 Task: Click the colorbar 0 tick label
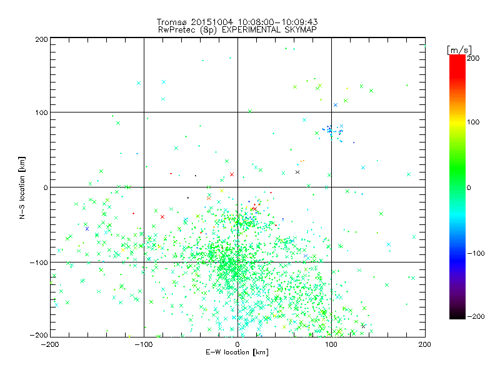[x=469, y=187]
